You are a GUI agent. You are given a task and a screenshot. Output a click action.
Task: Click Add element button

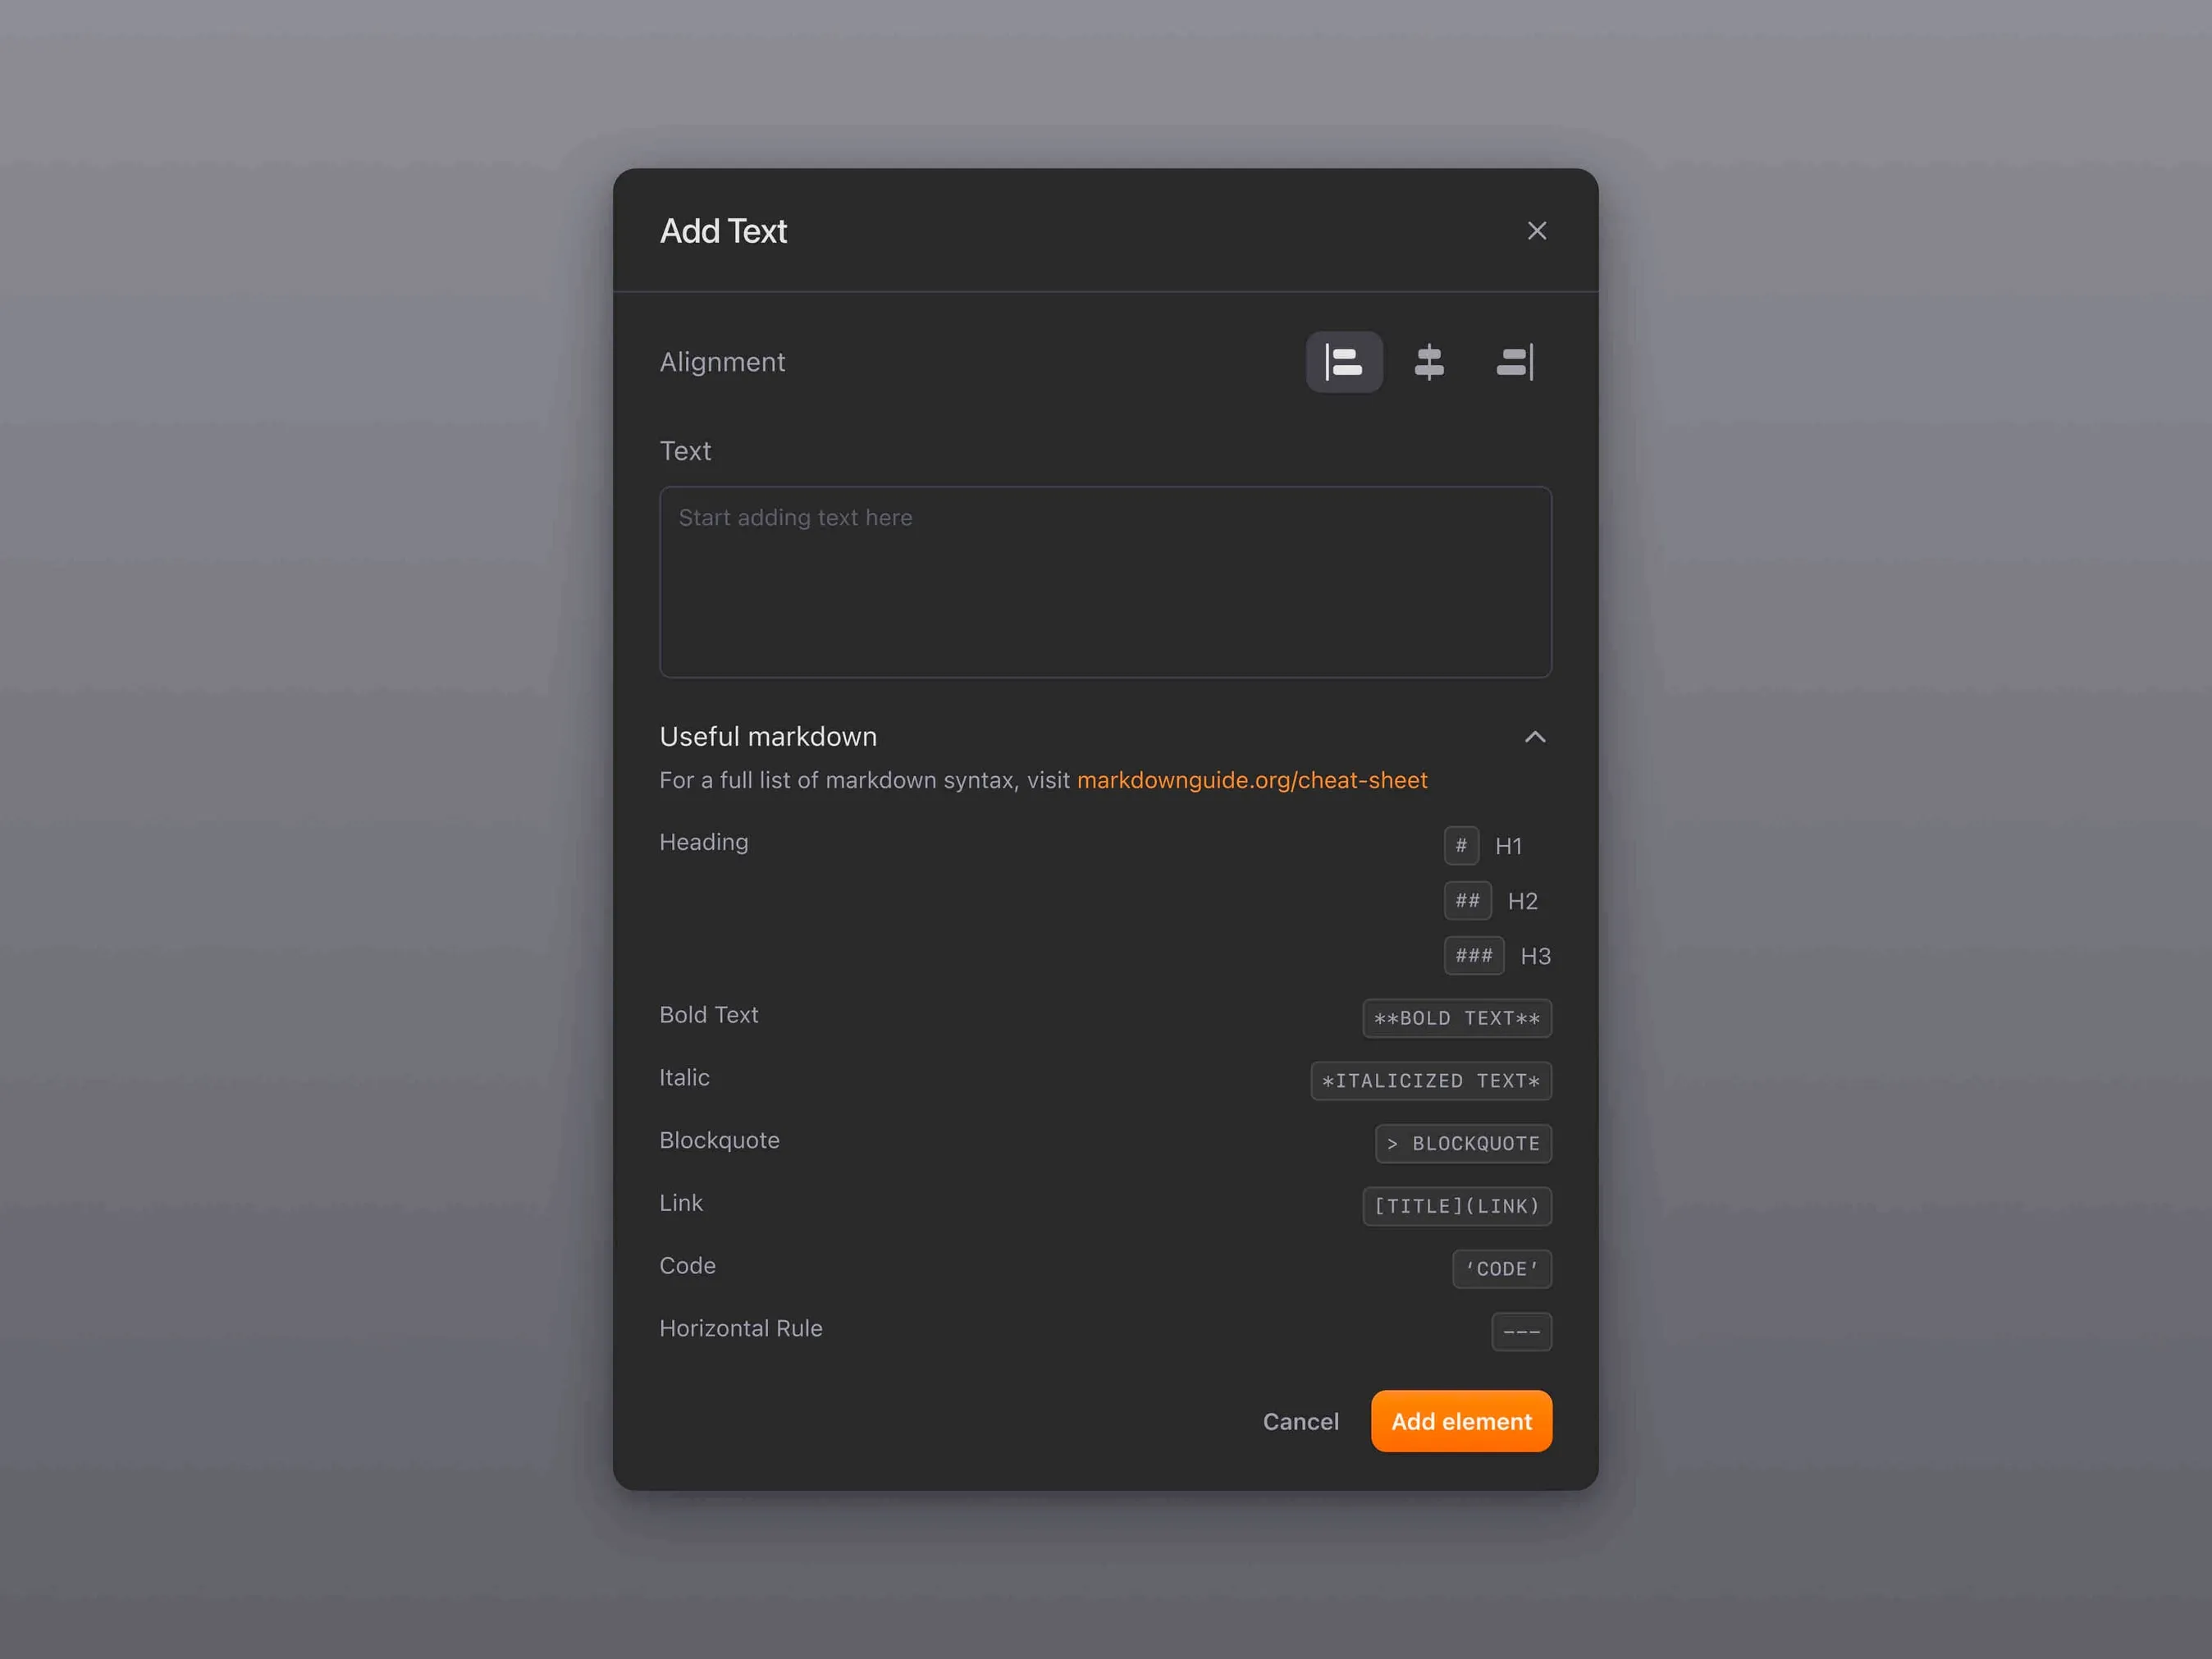click(x=1461, y=1421)
